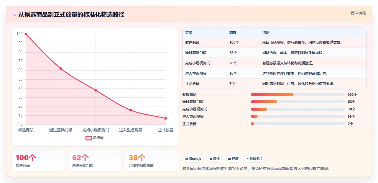Screen dimensions: 378x183
Task: Select the Chart.js chip
Action: [x=193, y=159]
